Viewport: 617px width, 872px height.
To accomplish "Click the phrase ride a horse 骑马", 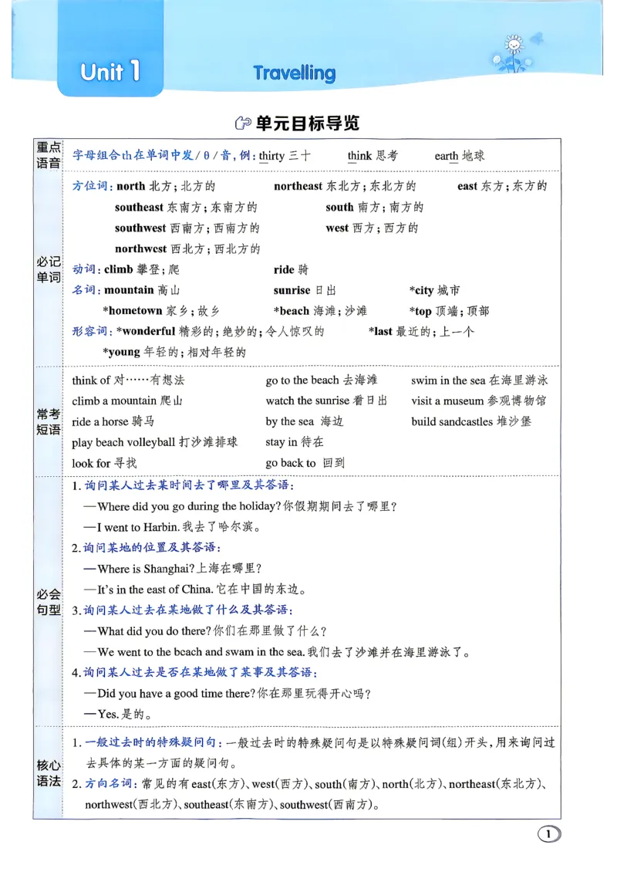I will pos(113,421).
